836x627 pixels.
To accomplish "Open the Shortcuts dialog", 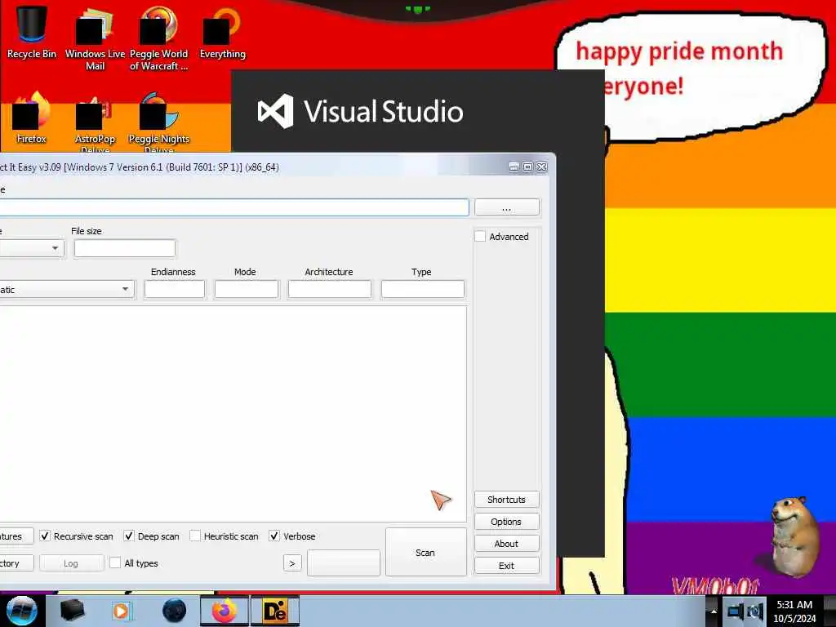I will pyautogui.click(x=506, y=500).
